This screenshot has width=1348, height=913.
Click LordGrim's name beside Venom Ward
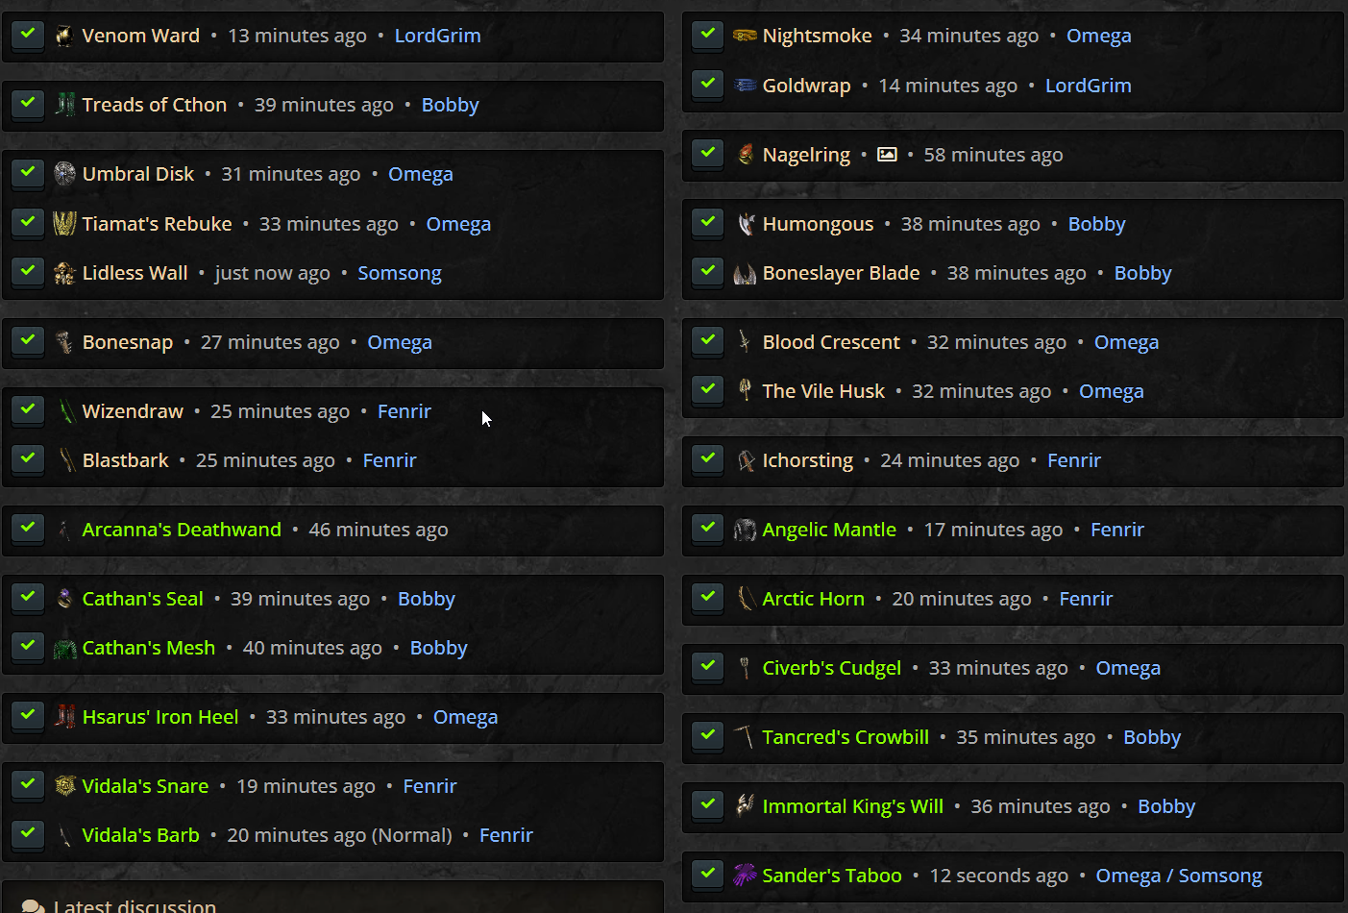click(437, 36)
